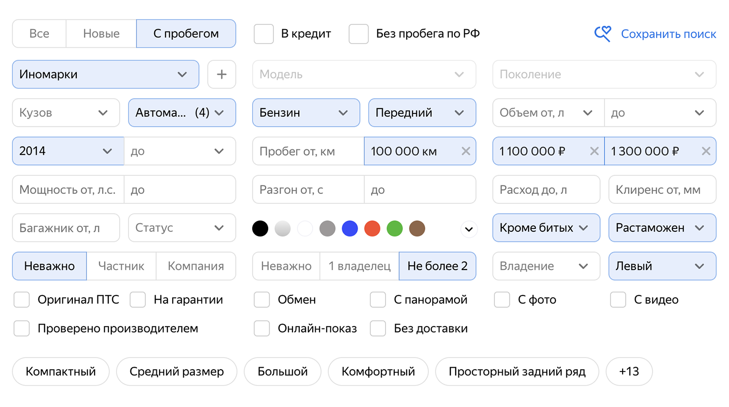Select seller type Частник
The height and width of the screenshot is (407, 729).
(x=121, y=266)
